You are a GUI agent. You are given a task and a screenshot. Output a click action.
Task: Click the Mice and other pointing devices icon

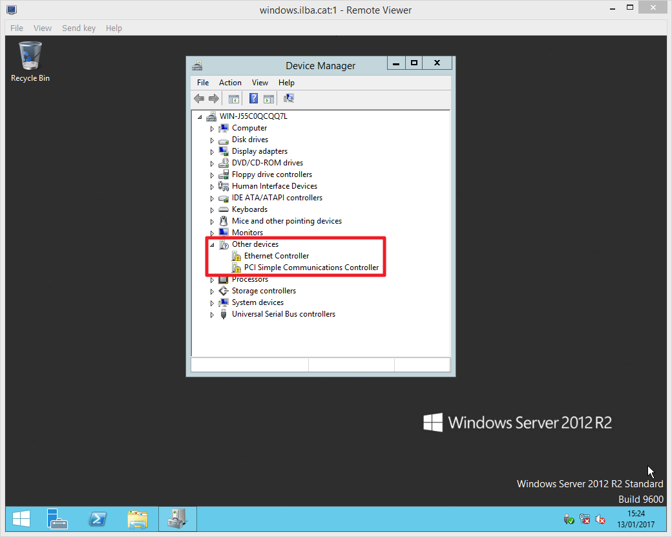click(224, 221)
